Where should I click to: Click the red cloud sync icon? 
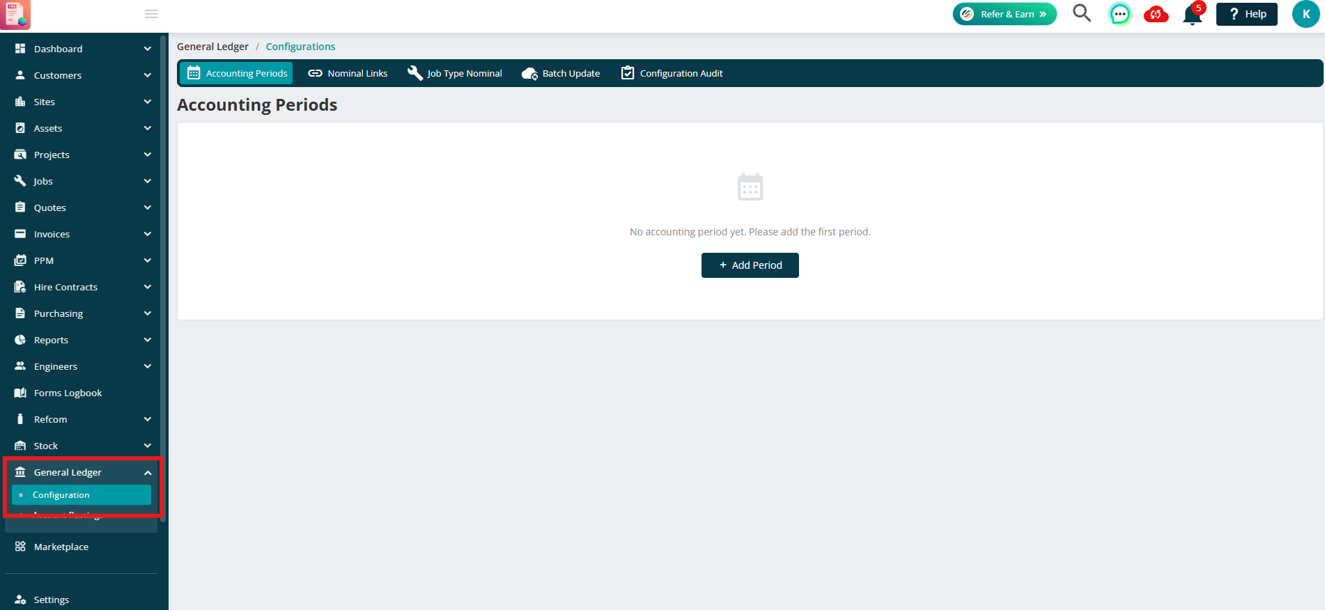(x=1156, y=14)
